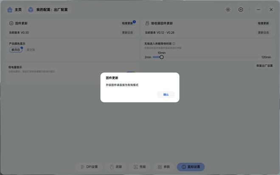
Task: Open the 参数 tab
Action: coord(163,167)
